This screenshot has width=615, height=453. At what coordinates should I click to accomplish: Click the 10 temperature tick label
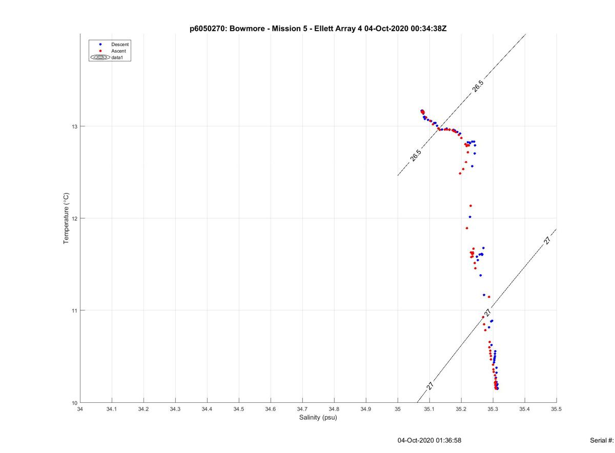pos(74,402)
